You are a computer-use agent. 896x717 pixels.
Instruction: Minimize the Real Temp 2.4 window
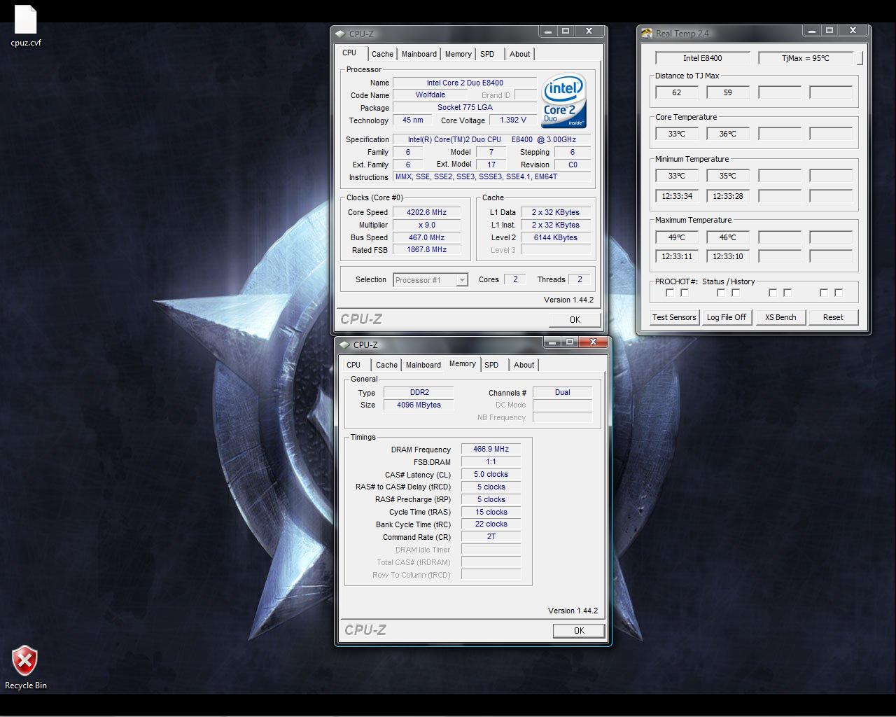[x=812, y=31]
